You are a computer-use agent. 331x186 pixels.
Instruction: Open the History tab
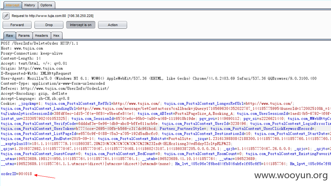[29, 5]
